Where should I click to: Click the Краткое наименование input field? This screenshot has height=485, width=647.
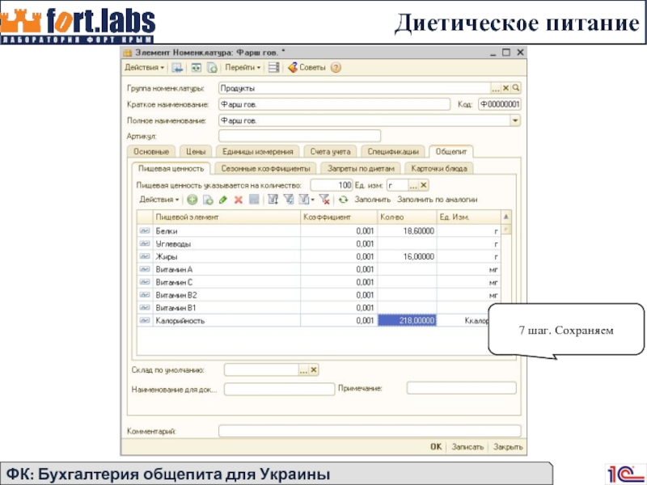pyautogui.click(x=334, y=104)
